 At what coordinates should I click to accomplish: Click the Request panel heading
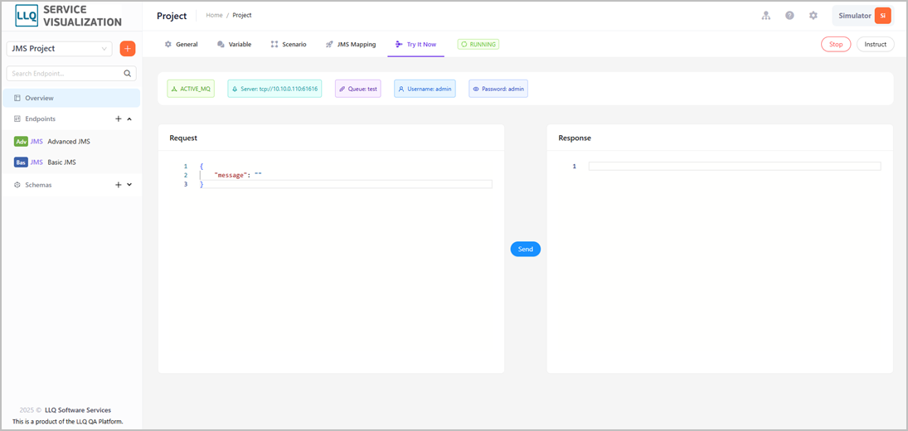click(x=183, y=138)
